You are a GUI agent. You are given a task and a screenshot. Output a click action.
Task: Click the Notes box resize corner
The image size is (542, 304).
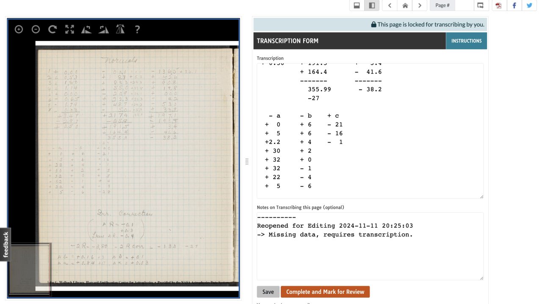(x=481, y=277)
